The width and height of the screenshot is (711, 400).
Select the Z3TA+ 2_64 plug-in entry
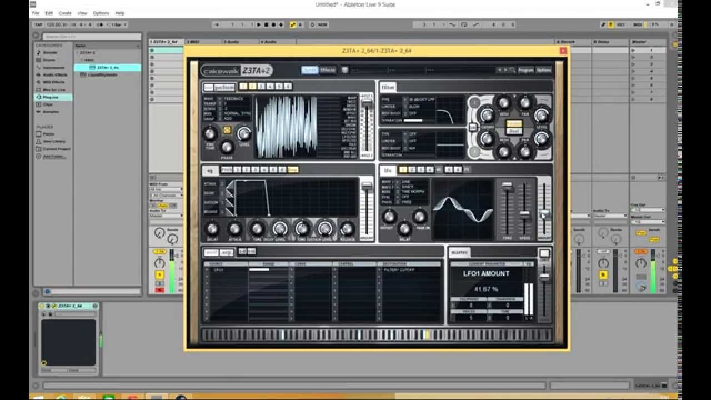tap(108, 67)
